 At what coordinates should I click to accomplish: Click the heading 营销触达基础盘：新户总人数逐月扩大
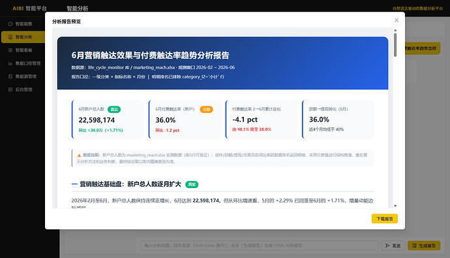coord(130,184)
